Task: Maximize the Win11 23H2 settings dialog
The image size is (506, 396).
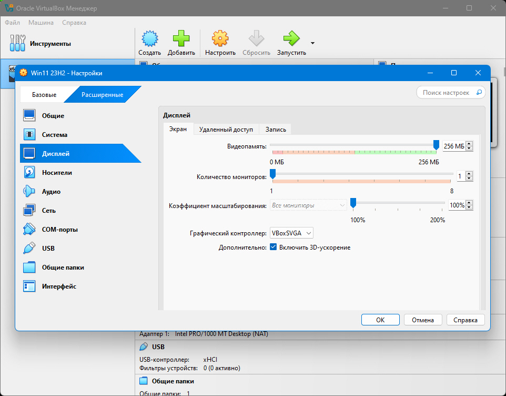Action: [x=454, y=73]
